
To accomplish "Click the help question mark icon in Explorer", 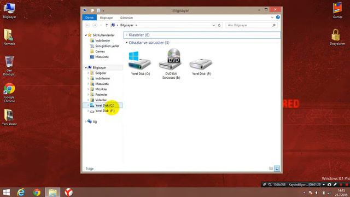I will tap(278, 18).
